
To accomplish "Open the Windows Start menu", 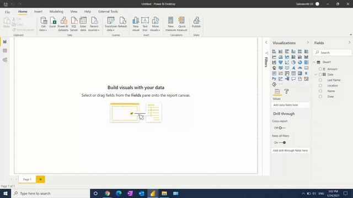I will point(6,193).
